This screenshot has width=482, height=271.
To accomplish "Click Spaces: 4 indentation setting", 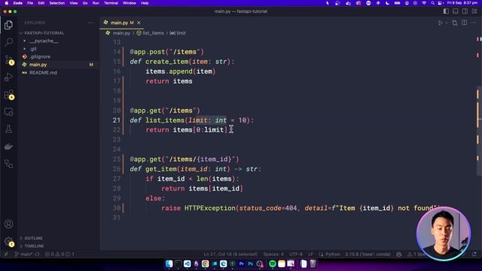I will [273, 254].
